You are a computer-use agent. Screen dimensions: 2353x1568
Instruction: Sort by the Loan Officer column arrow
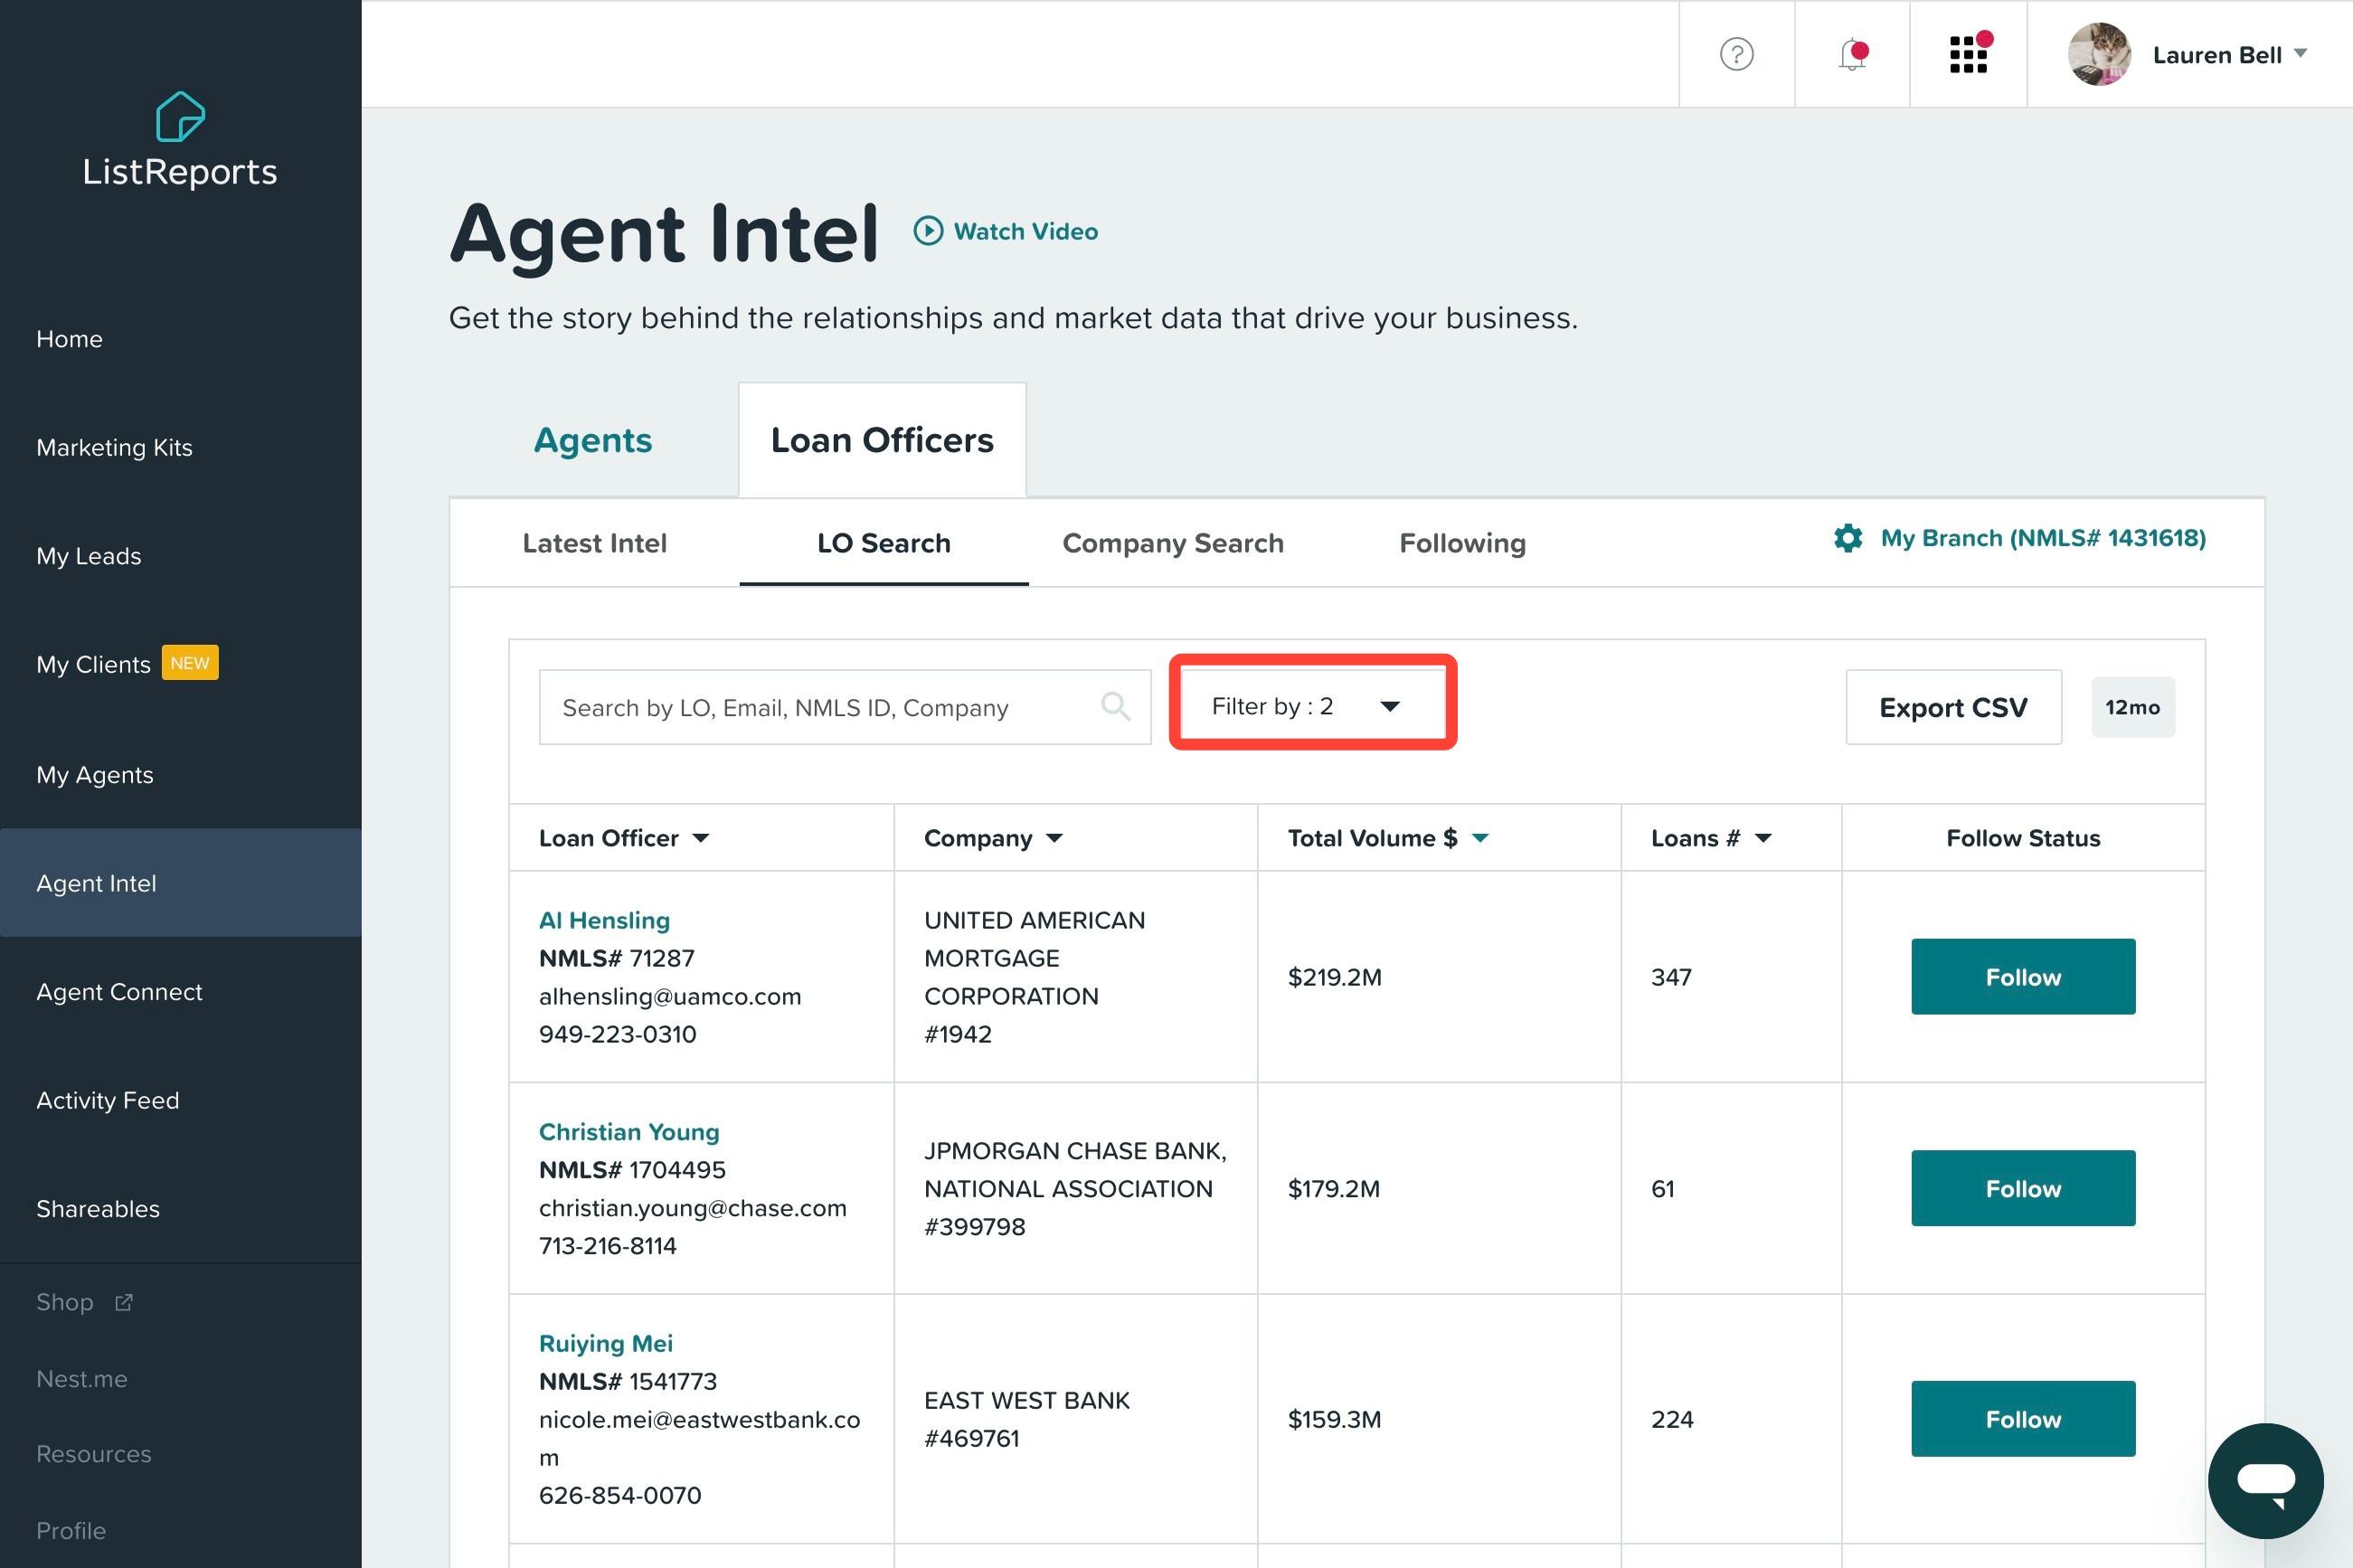701,838
